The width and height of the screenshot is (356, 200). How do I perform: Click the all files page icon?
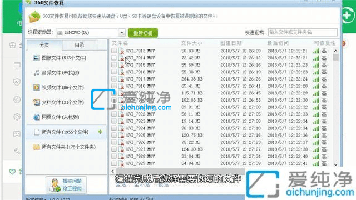pos(37,132)
